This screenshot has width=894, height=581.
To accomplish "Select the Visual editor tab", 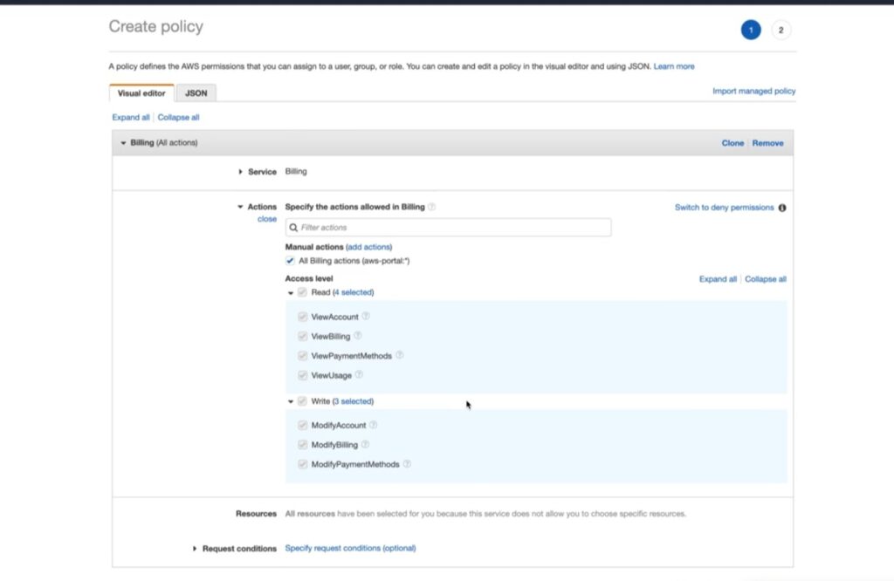I will 141,92.
